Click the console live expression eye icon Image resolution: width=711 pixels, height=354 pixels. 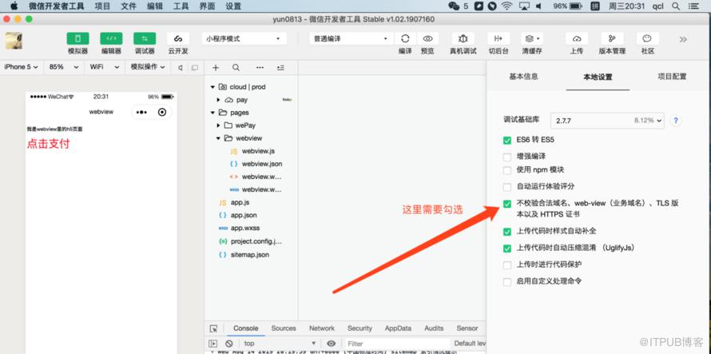pos(332,344)
